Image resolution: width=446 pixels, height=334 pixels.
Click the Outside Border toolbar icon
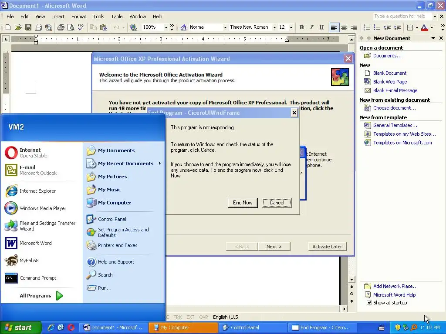click(410, 27)
